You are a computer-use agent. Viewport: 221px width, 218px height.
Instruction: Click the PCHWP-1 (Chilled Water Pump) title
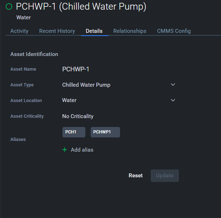tap(81, 7)
